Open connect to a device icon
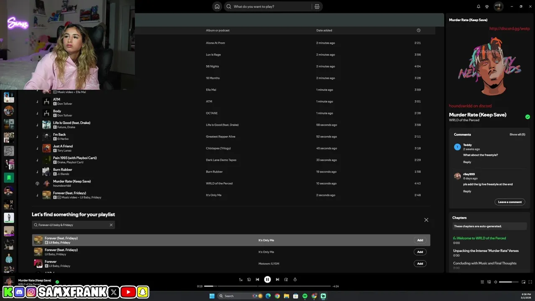The width and height of the screenshot is (535, 301). [489, 282]
